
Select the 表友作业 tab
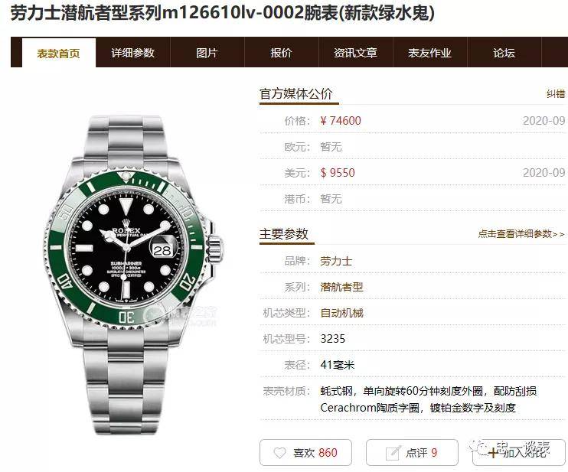point(430,53)
